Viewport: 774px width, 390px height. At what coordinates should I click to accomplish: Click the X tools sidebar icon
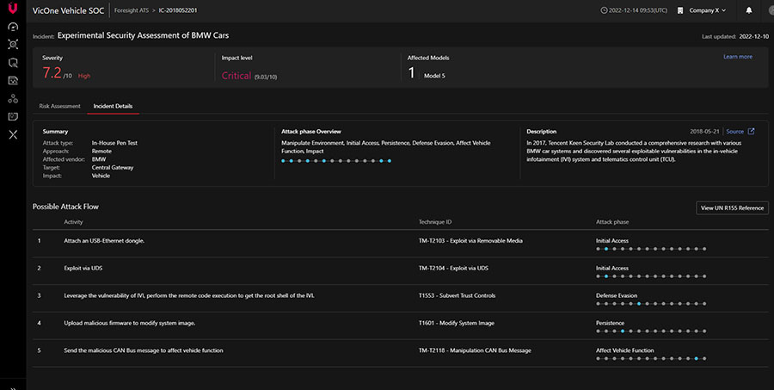[x=13, y=134]
